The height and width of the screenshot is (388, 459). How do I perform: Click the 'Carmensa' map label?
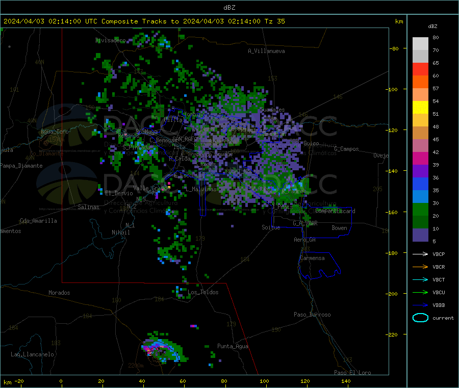pyautogui.click(x=312, y=258)
